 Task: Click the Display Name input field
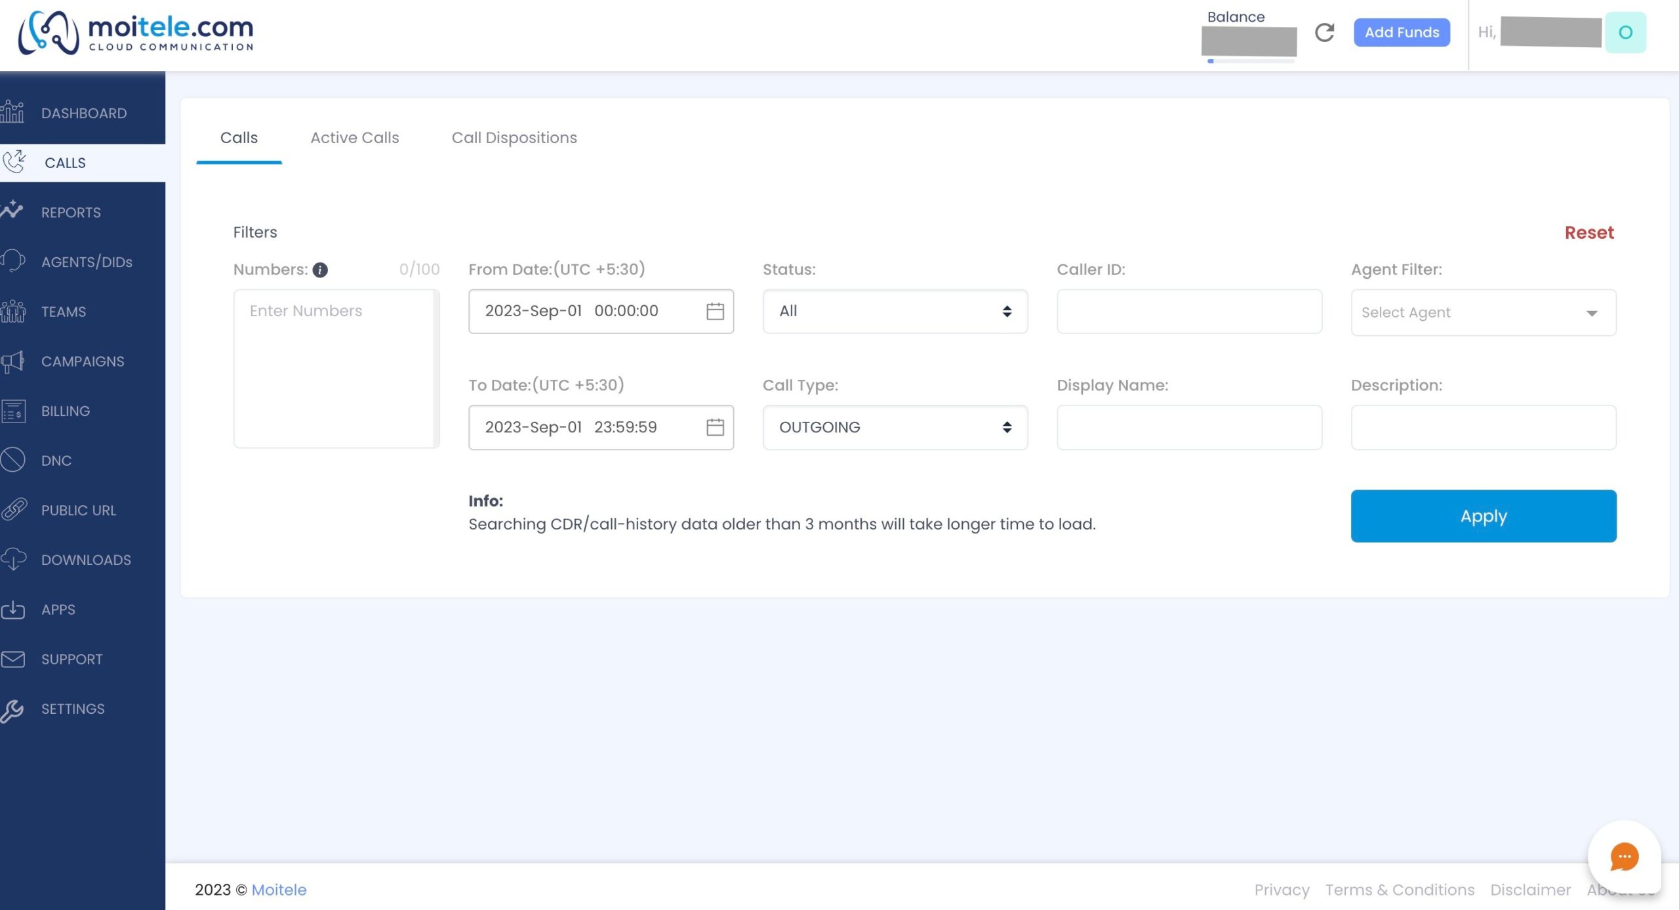1189,427
